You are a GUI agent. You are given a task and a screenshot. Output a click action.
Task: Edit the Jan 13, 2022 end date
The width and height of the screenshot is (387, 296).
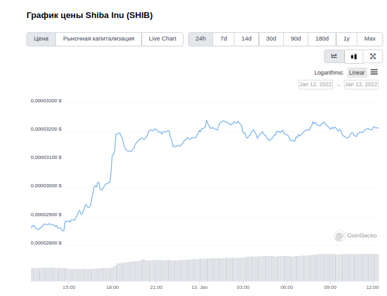click(361, 84)
